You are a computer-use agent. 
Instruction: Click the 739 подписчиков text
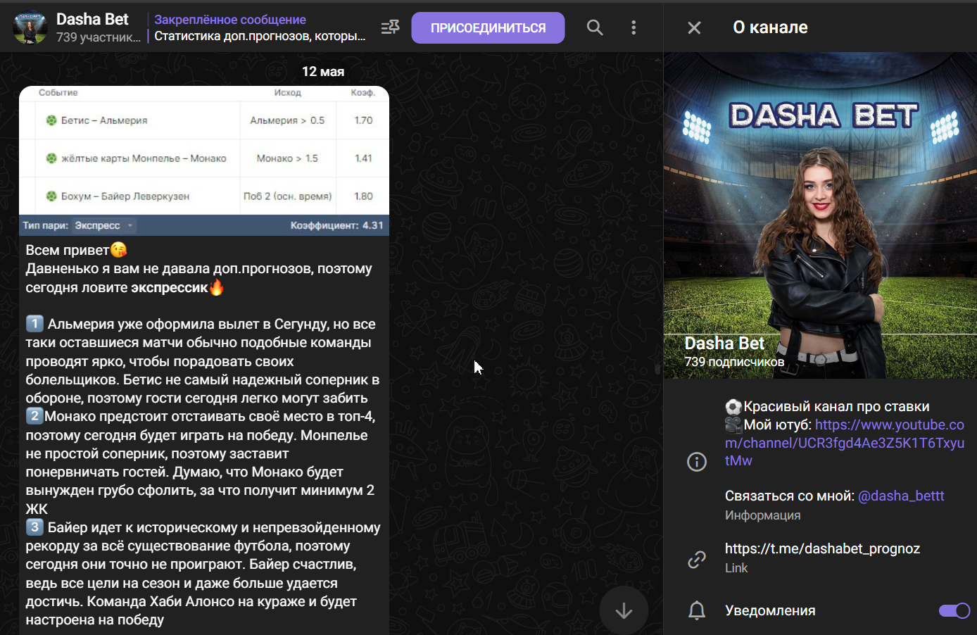point(734,362)
